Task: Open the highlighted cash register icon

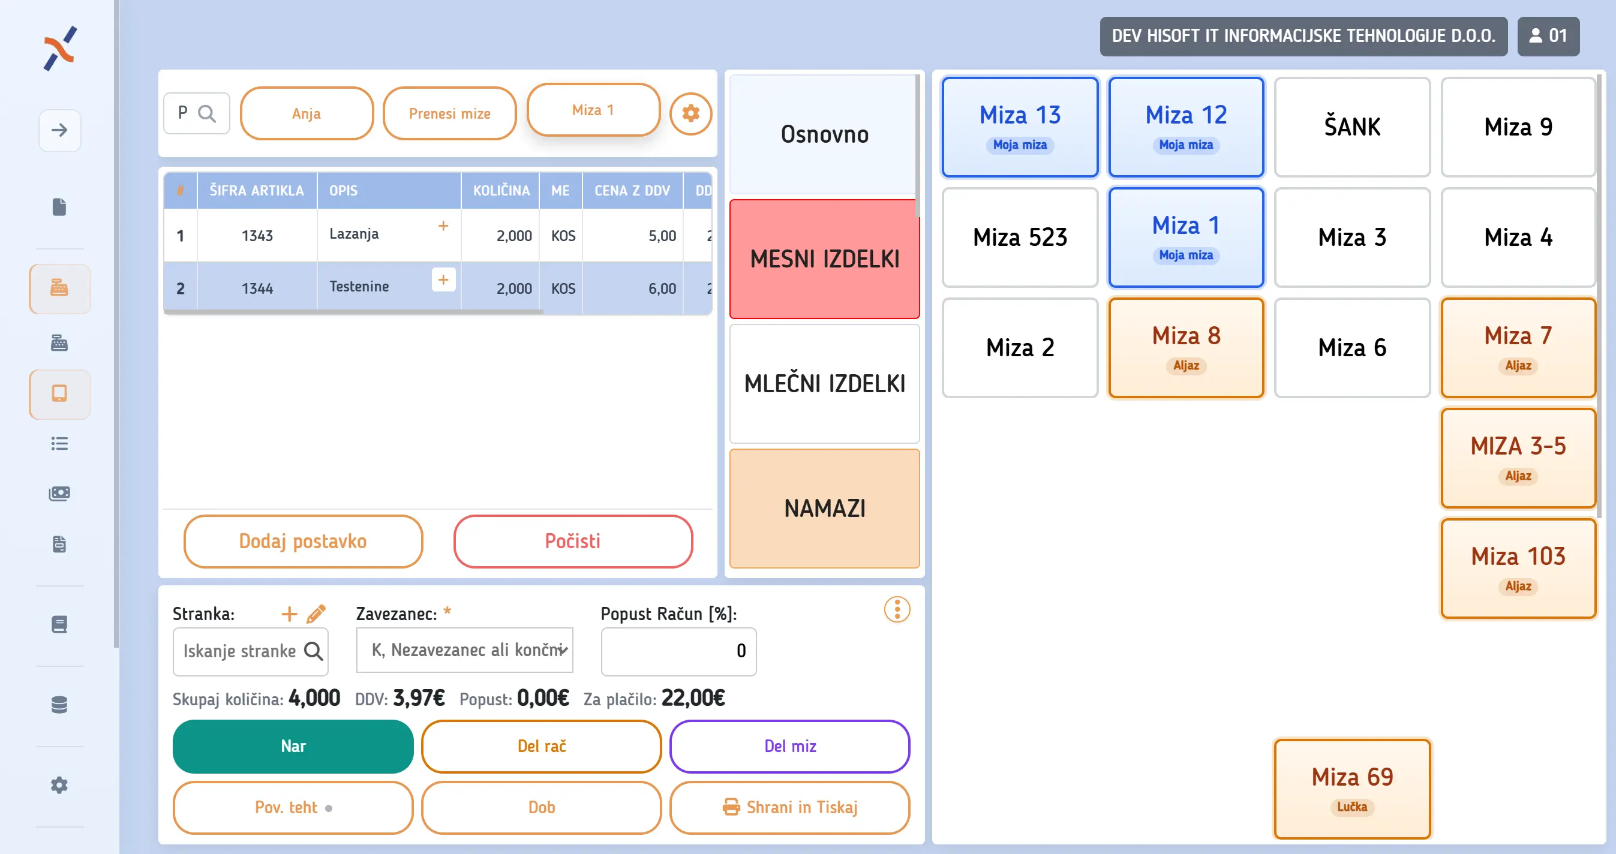Action: click(x=59, y=288)
